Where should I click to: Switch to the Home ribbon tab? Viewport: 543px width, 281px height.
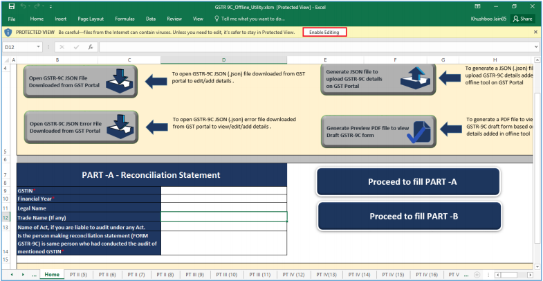[37, 19]
